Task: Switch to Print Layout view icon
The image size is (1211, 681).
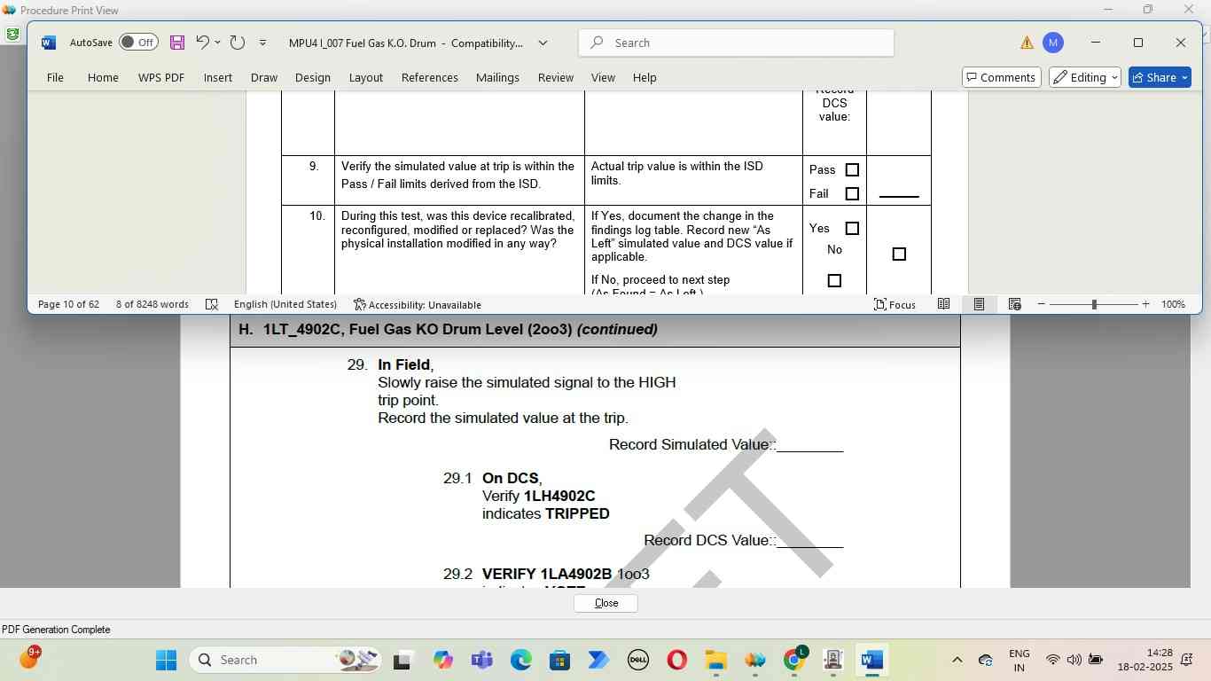Action: point(979,304)
